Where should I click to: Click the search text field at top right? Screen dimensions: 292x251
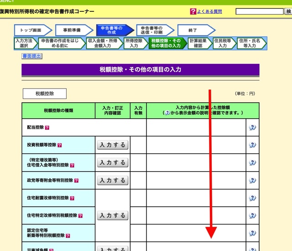(260, 11)
